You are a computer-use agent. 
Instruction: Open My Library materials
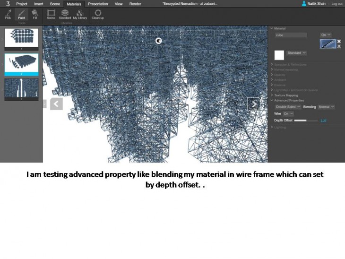click(80, 14)
